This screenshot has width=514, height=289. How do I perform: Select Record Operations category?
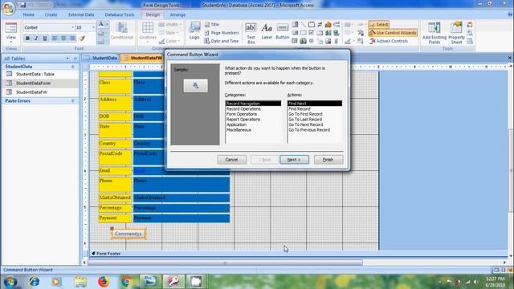point(243,109)
